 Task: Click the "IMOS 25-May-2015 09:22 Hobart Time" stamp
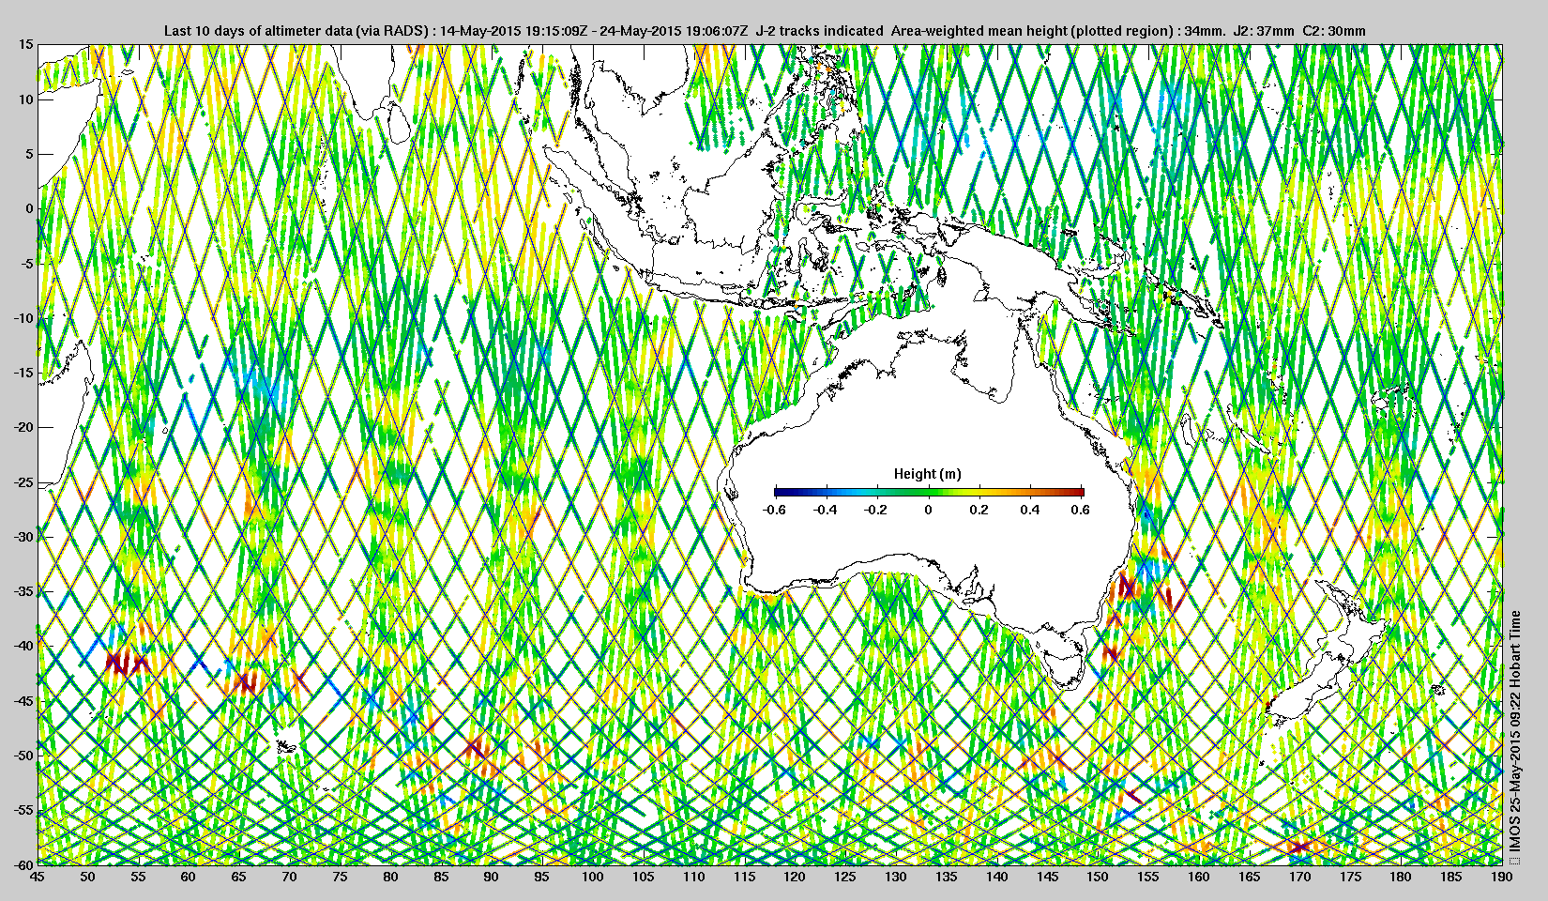(1514, 737)
